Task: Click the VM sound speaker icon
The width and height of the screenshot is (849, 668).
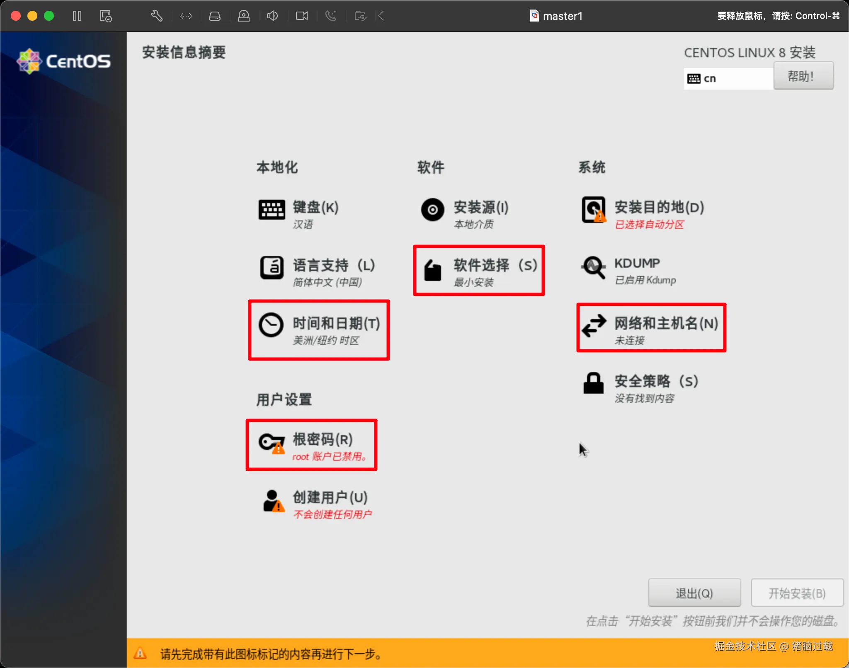Action: [272, 16]
